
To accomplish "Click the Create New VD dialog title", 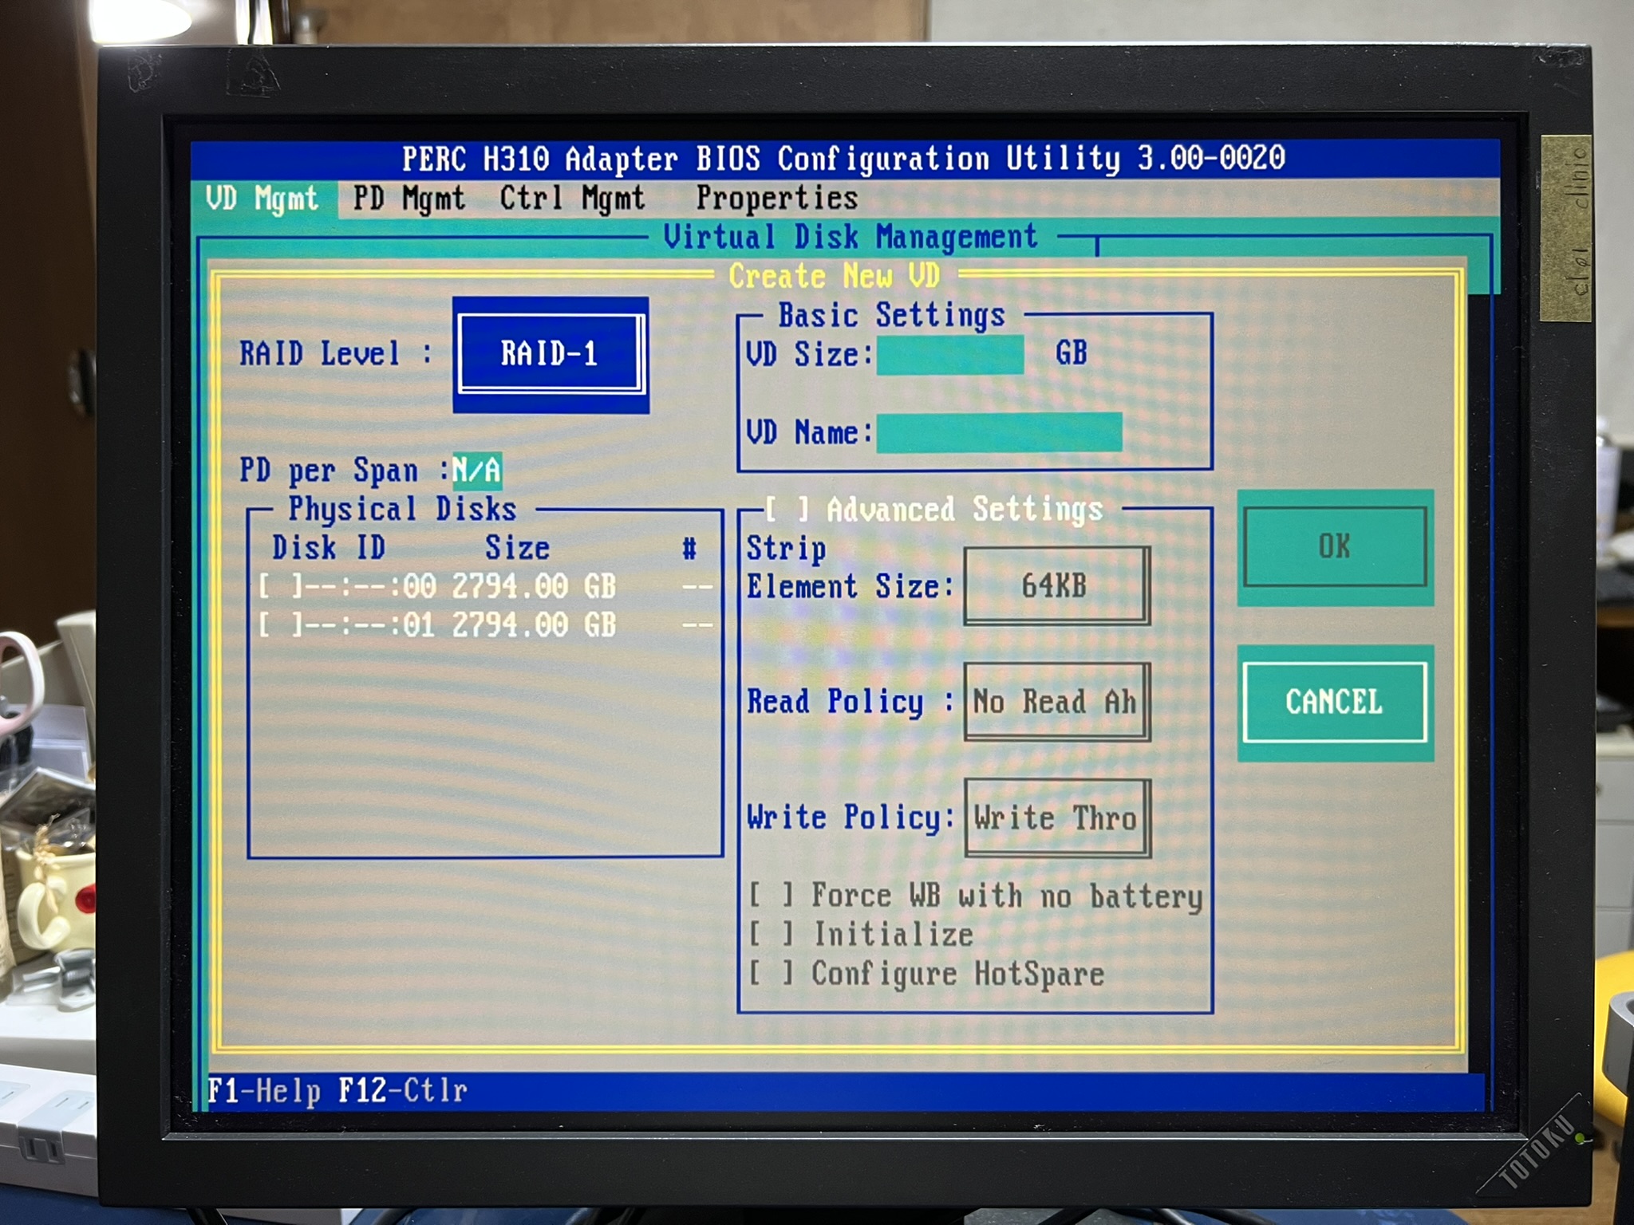I will coord(835,276).
